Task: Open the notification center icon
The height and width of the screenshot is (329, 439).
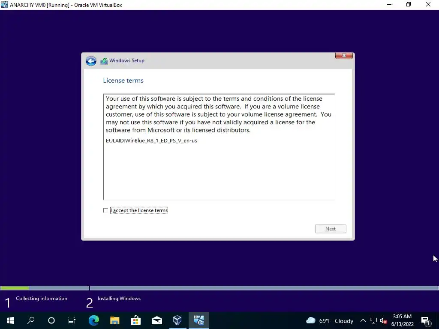Action: coord(425,320)
